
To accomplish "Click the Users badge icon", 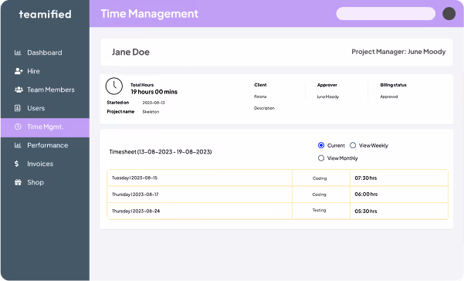I will (18, 108).
